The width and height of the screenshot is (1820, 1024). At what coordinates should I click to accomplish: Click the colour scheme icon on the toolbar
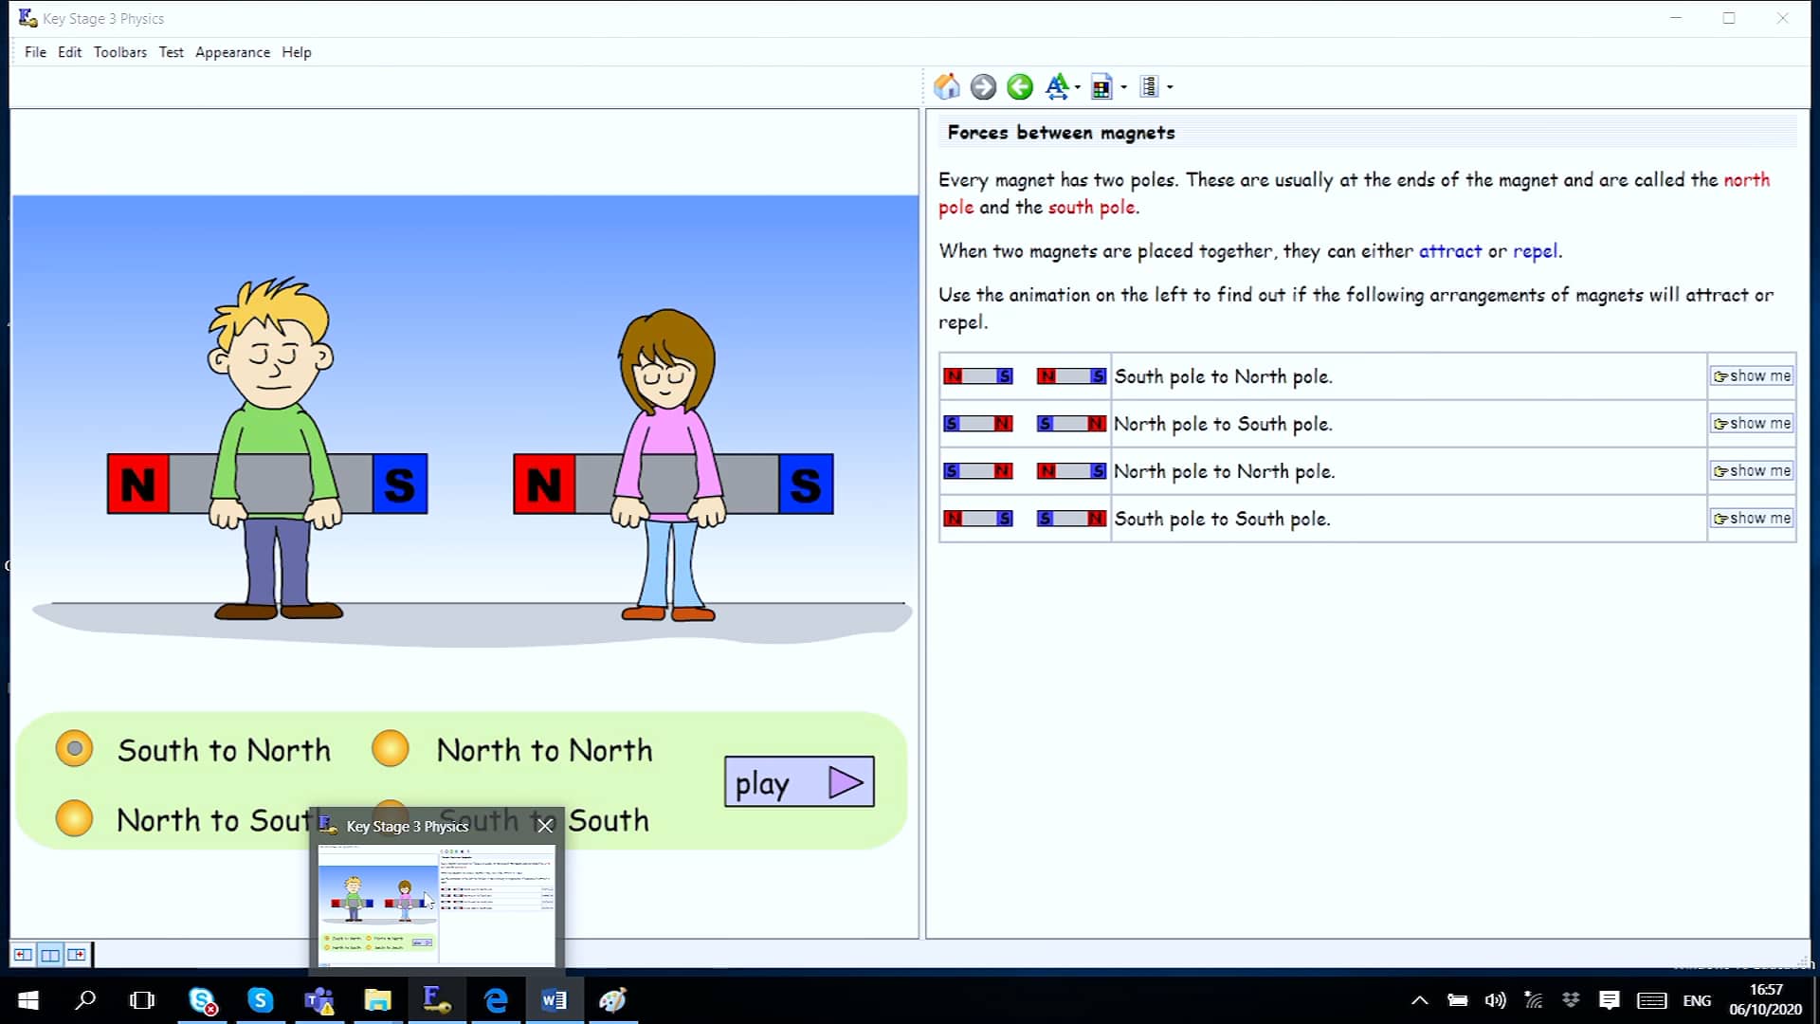click(1101, 86)
